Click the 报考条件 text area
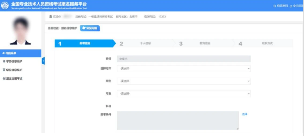Image resolution: width=304 pixels, height=136 pixels. (x=178, y=120)
